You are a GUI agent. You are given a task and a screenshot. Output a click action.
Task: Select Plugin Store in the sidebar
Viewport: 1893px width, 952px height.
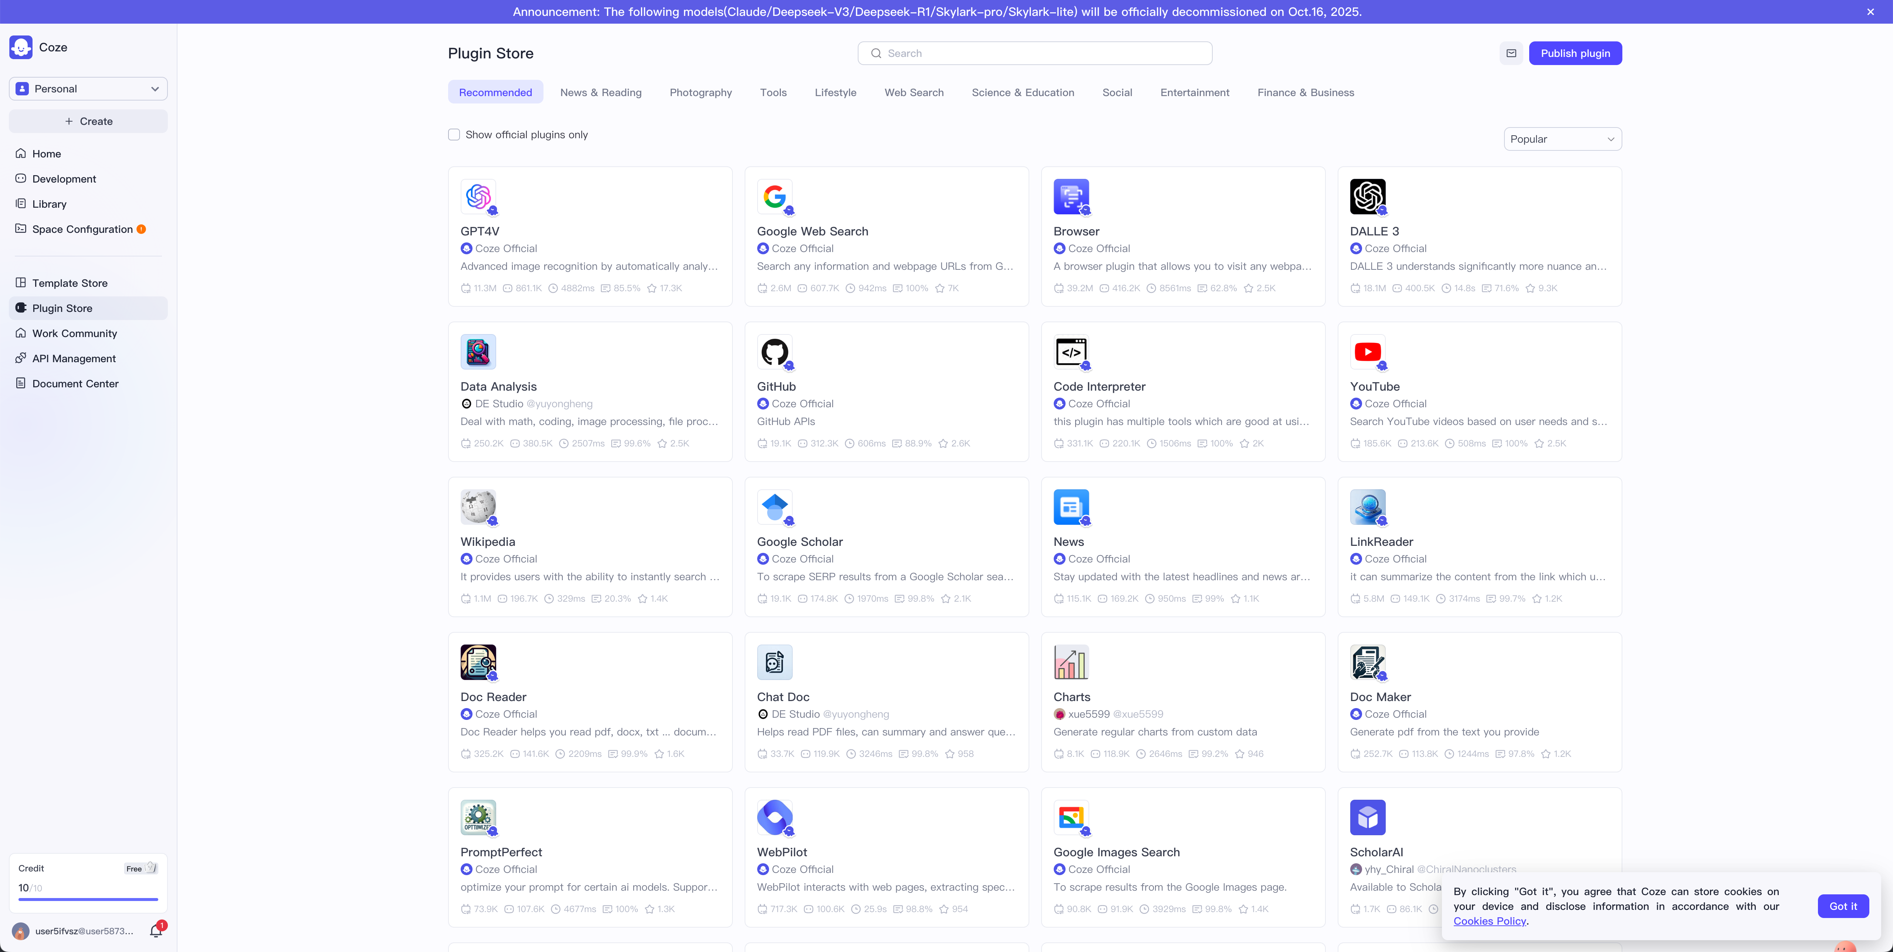click(x=88, y=308)
